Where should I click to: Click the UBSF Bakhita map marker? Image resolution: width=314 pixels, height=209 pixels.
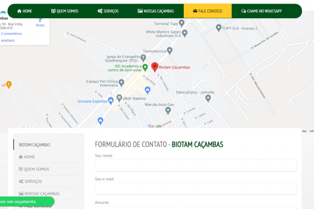tap(119, 98)
